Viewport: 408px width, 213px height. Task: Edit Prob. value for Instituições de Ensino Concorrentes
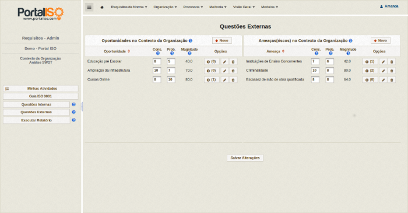coord(330,62)
